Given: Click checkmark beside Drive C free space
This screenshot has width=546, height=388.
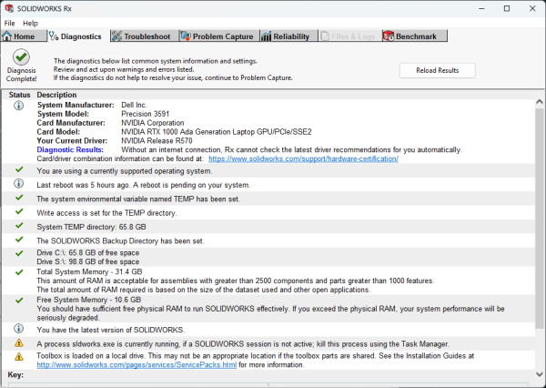Looking at the screenshot, I should click(19, 253).
